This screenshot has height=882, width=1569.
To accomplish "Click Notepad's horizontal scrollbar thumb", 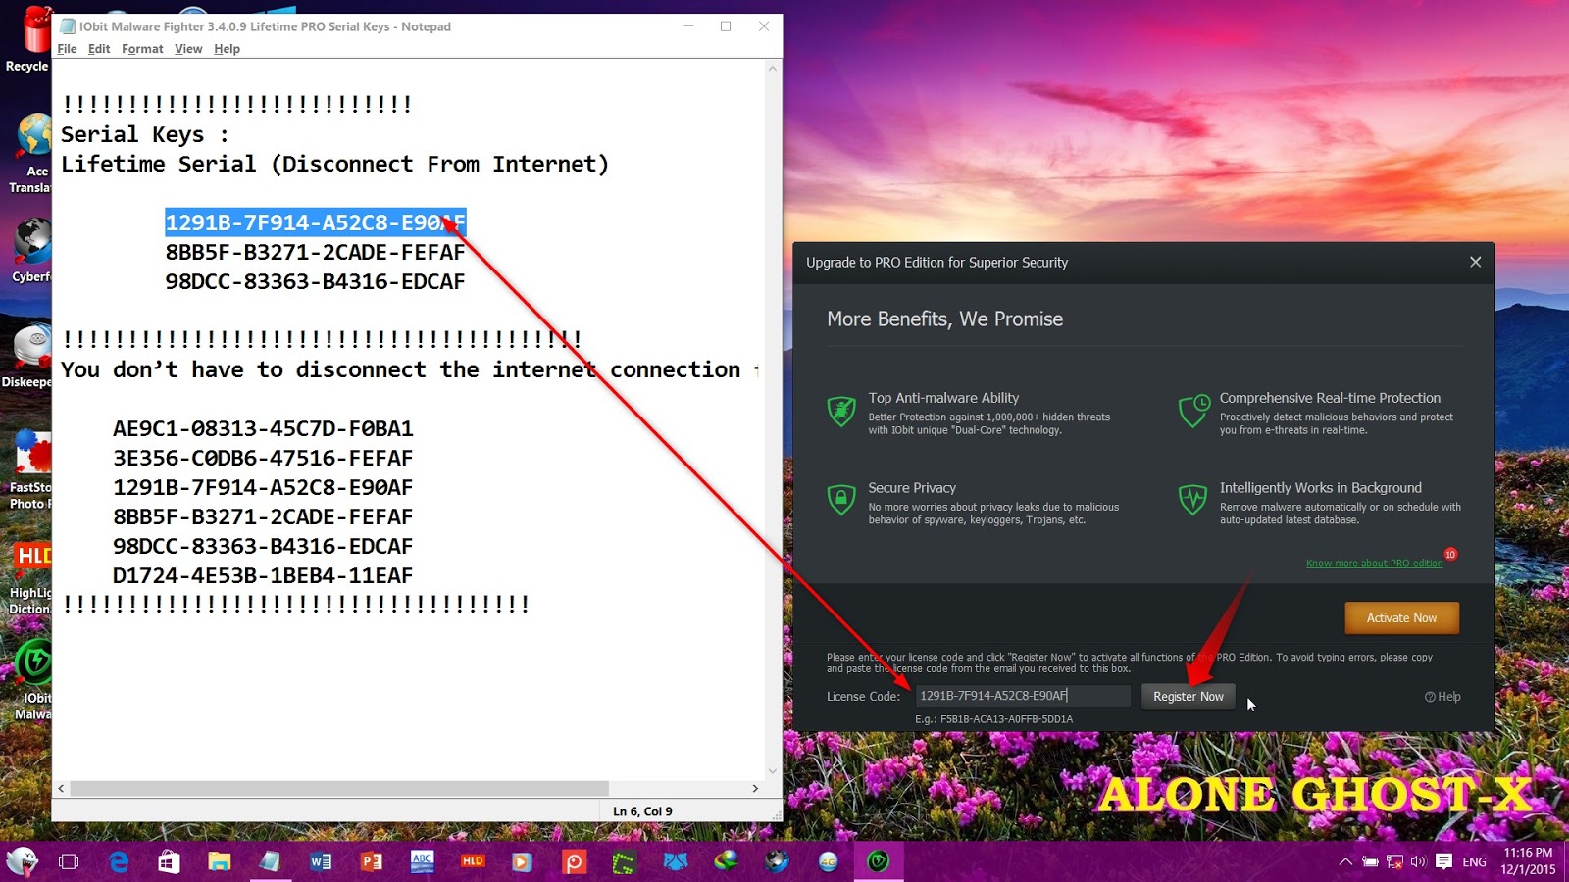I will pyautogui.click(x=339, y=788).
